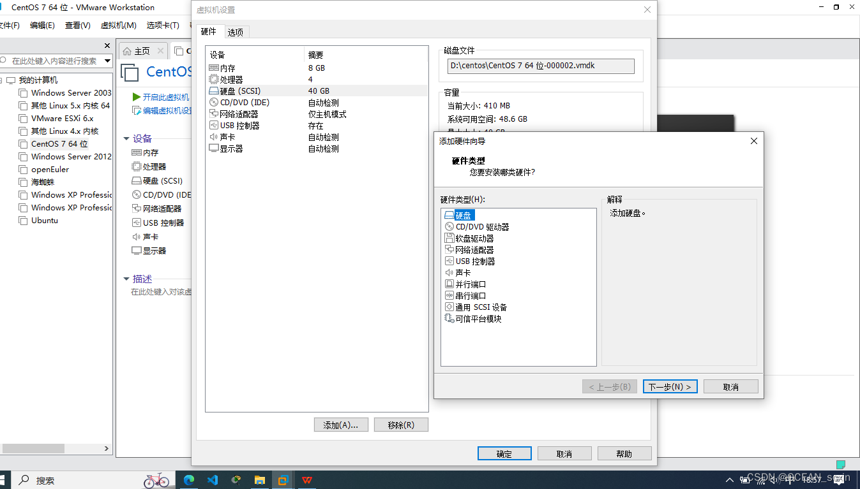Collapse the 我的计算机 tree node
The height and width of the screenshot is (489, 860).
click(x=2, y=80)
